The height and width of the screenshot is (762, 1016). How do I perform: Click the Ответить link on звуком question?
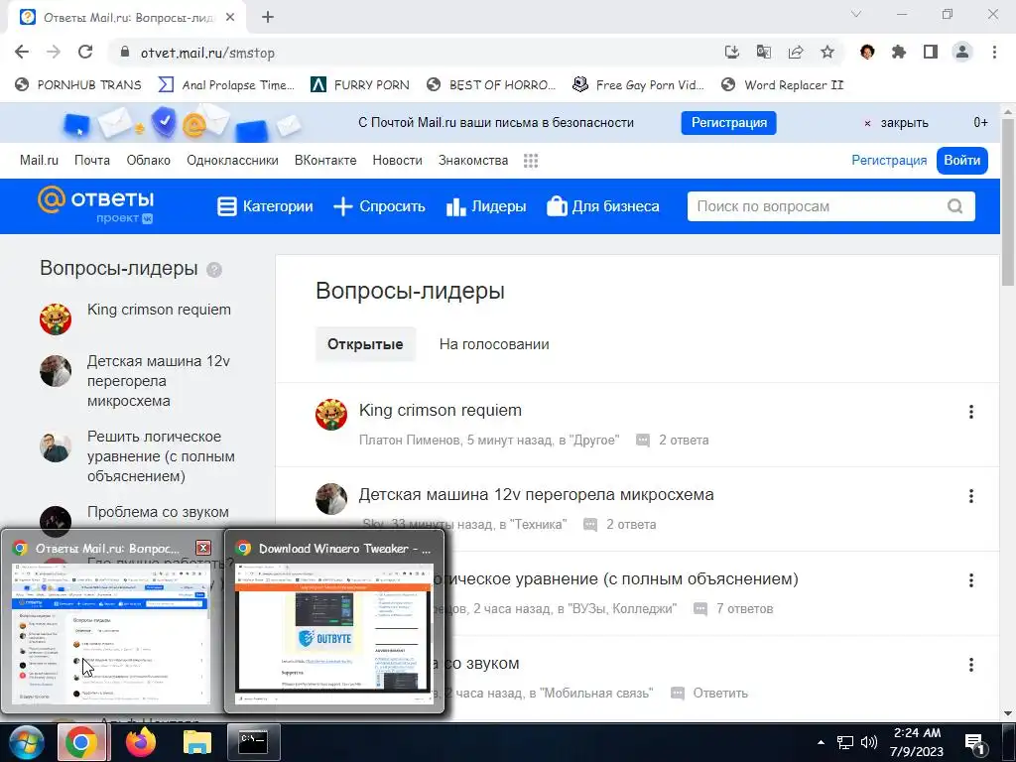[720, 693]
